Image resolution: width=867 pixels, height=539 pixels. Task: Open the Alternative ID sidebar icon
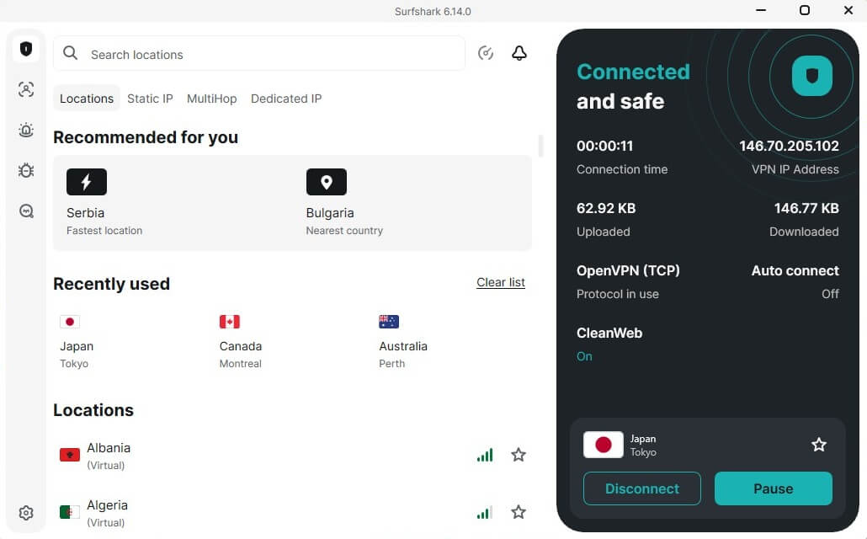pos(26,89)
